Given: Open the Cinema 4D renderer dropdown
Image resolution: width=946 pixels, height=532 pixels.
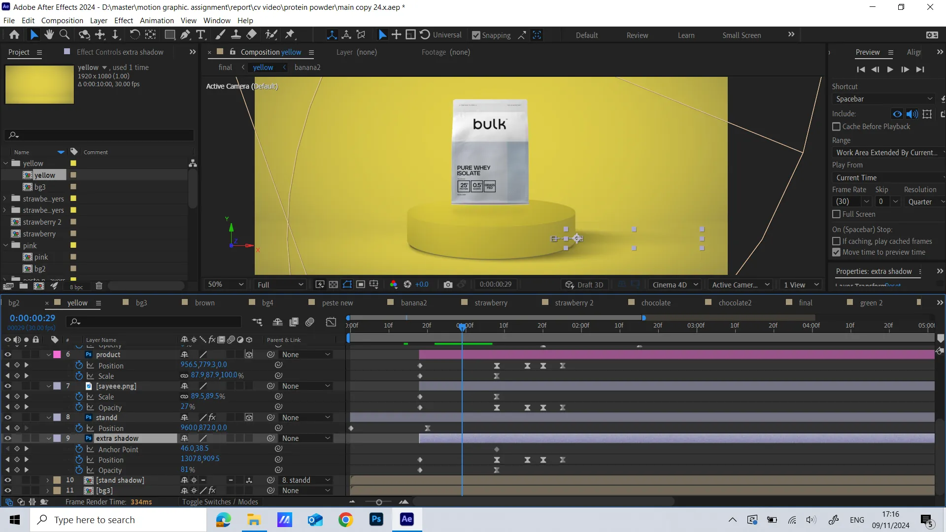Looking at the screenshot, I should 675,285.
